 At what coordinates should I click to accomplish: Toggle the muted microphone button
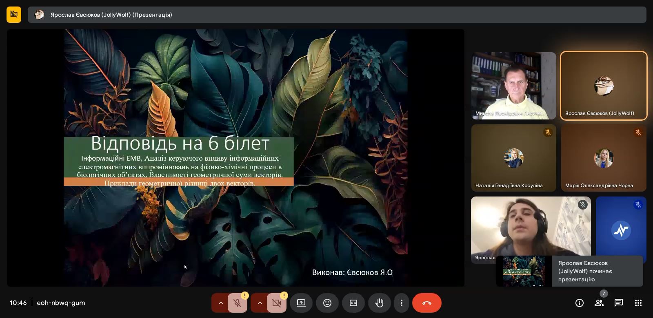(237, 303)
